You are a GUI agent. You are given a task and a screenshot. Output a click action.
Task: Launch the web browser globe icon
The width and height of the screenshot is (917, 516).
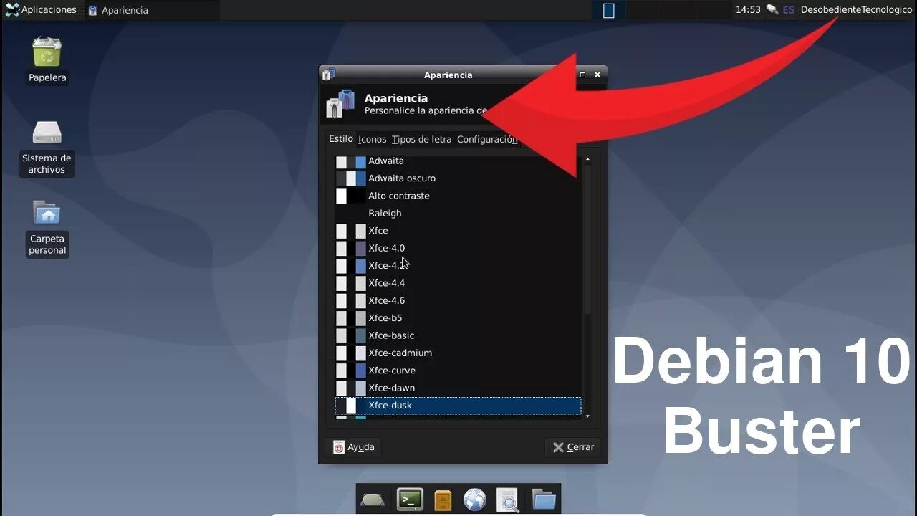(475, 500)
